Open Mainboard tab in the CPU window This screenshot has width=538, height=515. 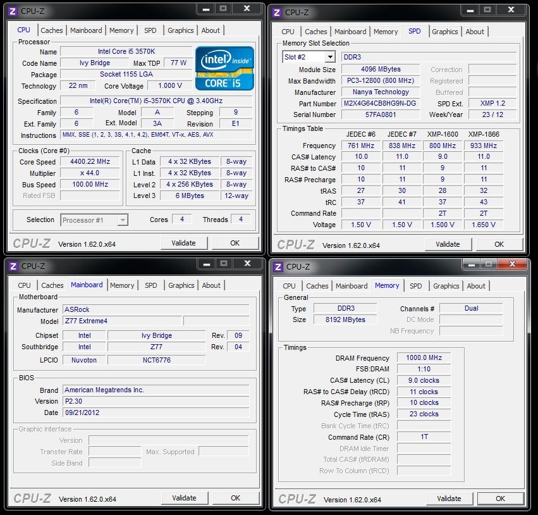[86, 30]
